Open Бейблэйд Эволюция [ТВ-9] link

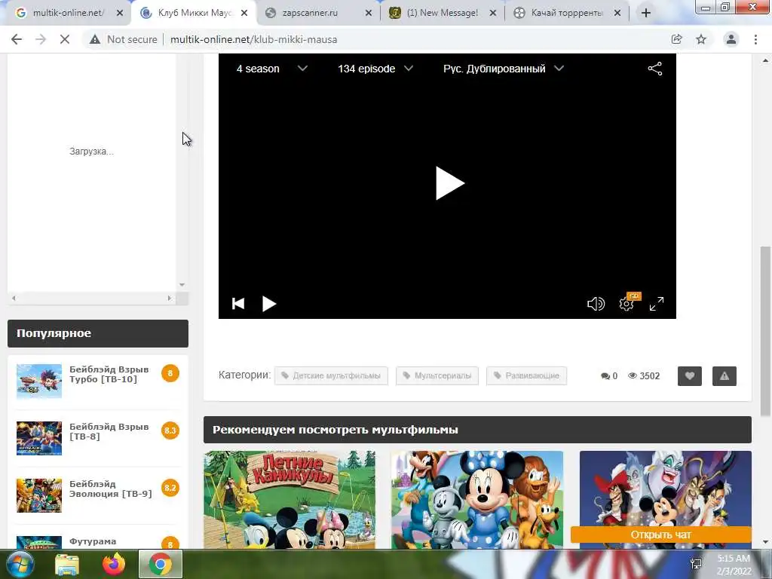[110, 489]
